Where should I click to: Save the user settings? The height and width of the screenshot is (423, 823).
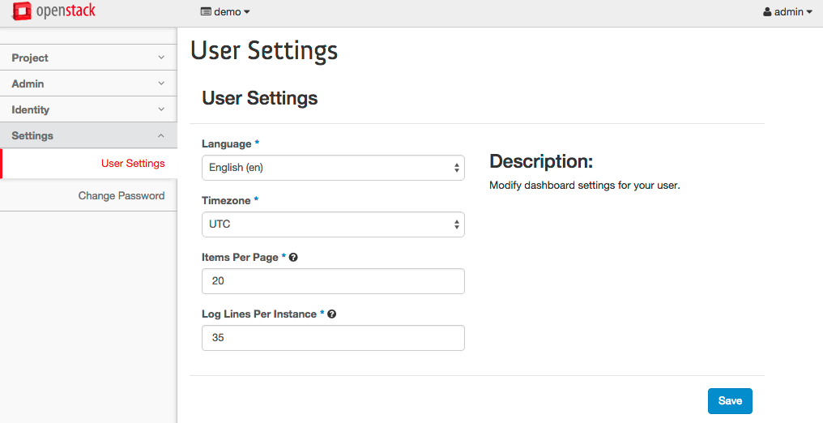[x=730, y=401]
